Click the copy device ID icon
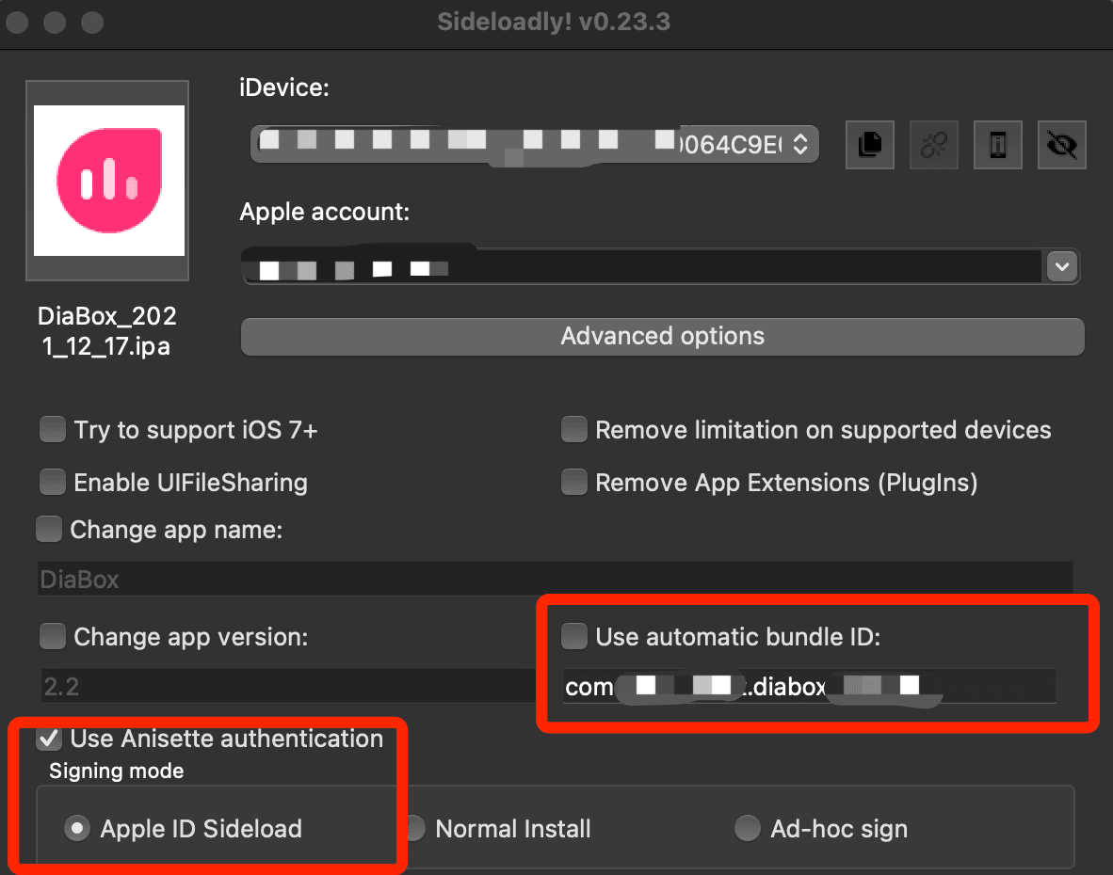 pyautogui.click(x=869, y=145)
